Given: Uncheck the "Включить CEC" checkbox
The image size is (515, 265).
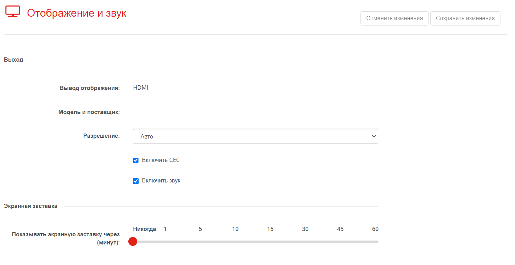Looking at the screenshot, I should pos(136,160).
